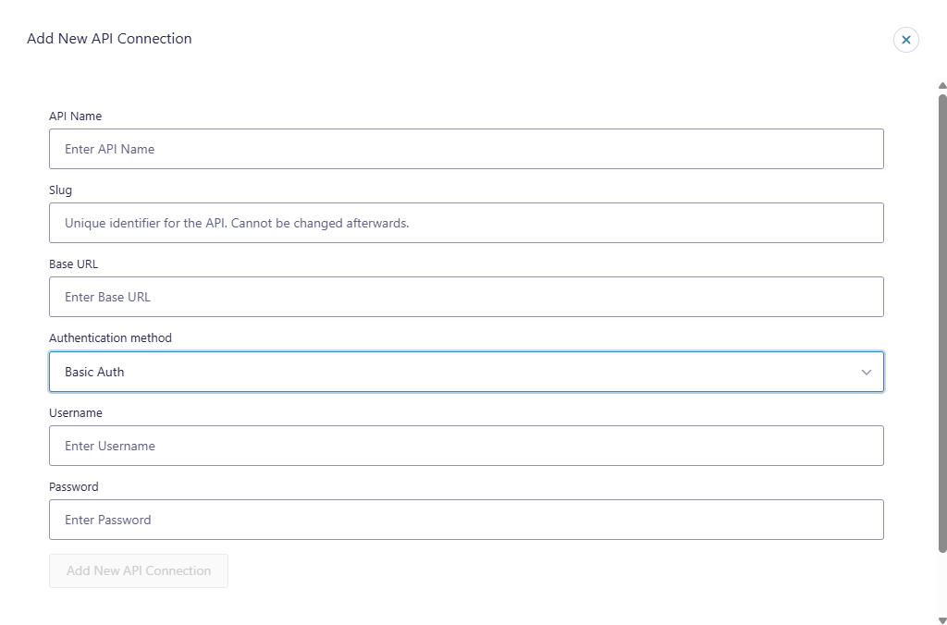947x625 pixels.
Task: Click the Base URL label
Action: (73, 263)
